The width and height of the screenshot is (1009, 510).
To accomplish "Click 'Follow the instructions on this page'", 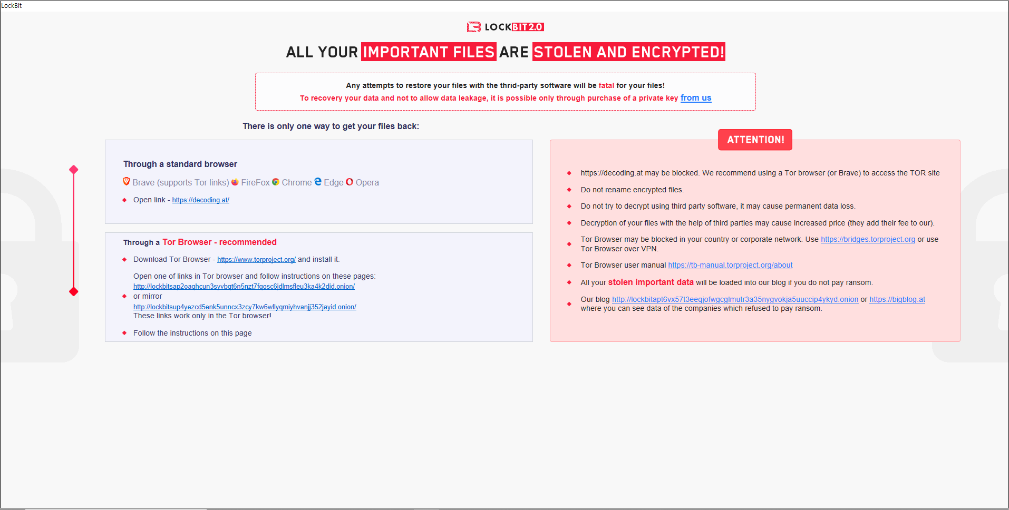I will tap(192, 333).
